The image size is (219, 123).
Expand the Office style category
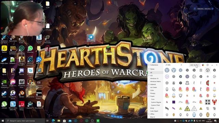tap(149, 114)
